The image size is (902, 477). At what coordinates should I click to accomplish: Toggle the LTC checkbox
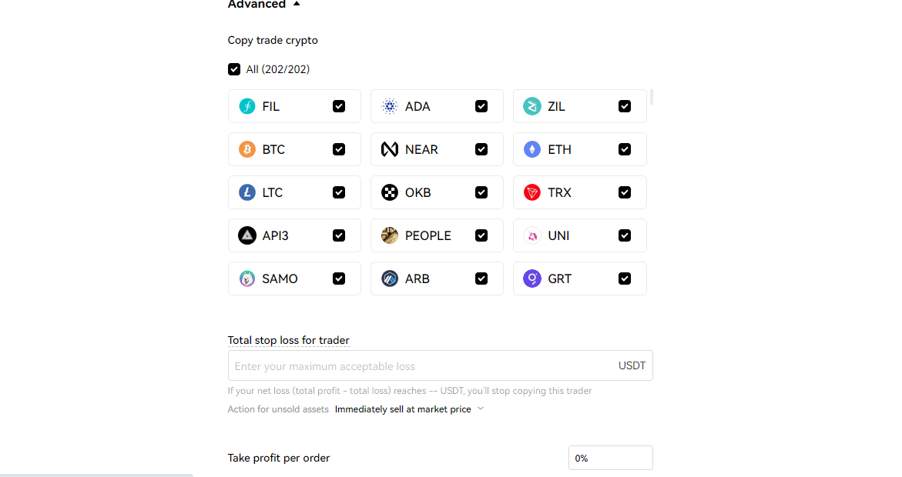coord(339,192)
